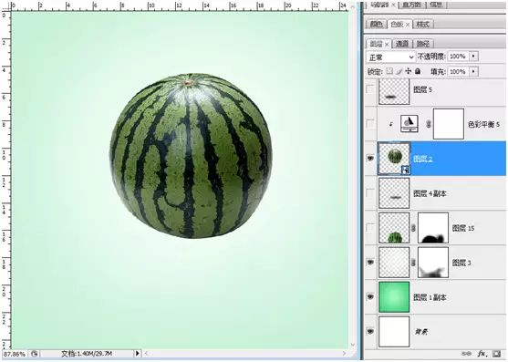Switch to the 通道 channels tab

click(x=402, y=44)
